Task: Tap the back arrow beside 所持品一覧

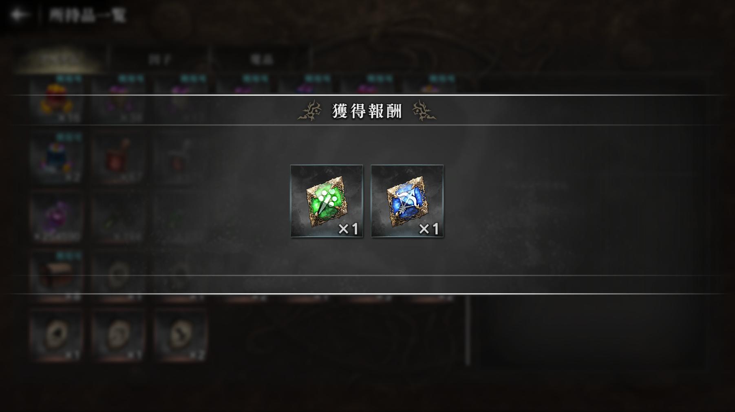Action: coord(20,15)
